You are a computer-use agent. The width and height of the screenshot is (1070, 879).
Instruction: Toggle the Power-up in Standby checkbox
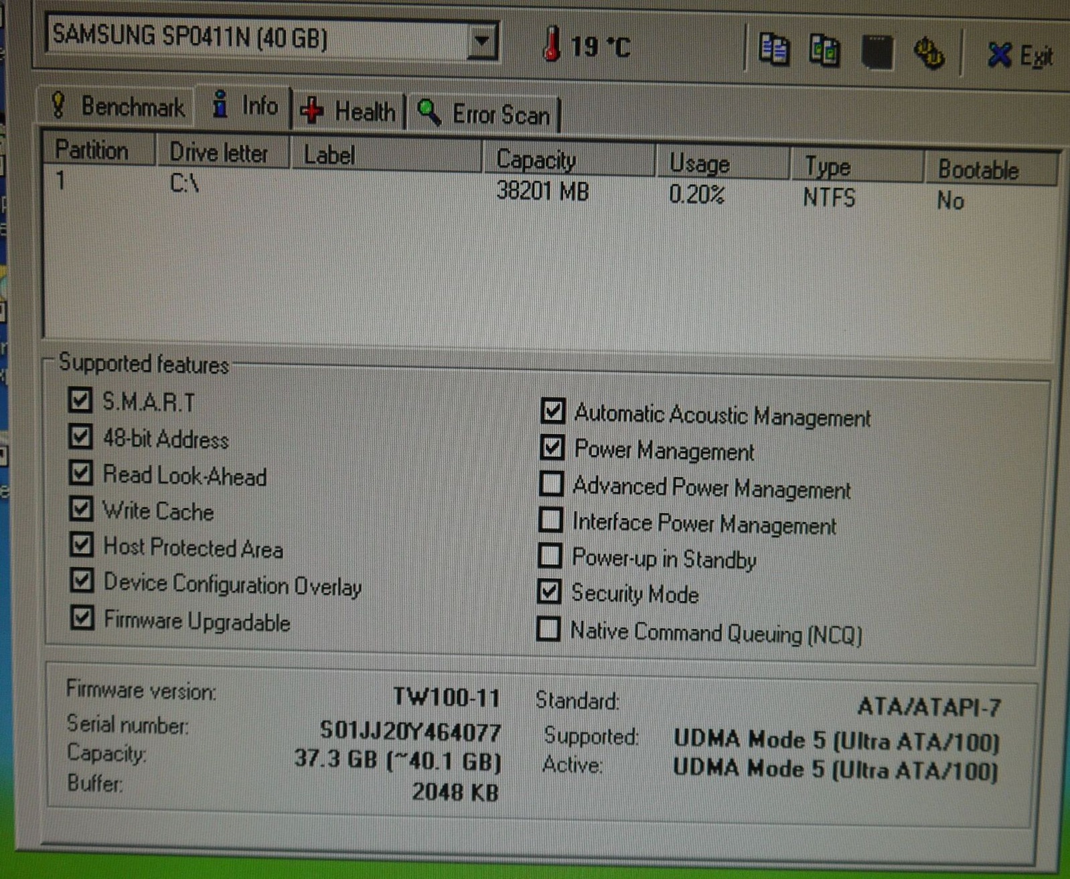click(550, 555)
